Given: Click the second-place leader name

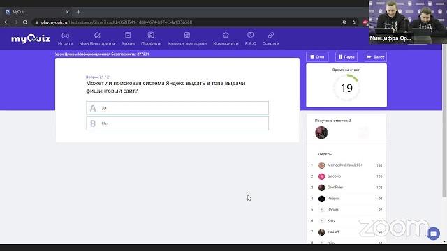Looking at the screenshot, I should tap(334, 176).
